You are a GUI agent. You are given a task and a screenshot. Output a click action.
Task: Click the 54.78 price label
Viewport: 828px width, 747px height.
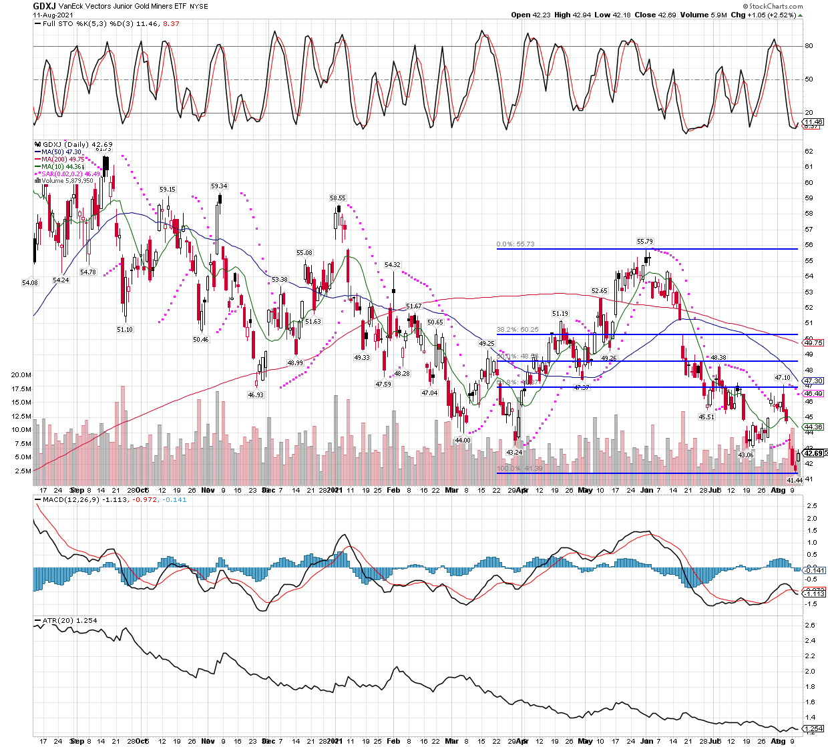pos(88,272)
